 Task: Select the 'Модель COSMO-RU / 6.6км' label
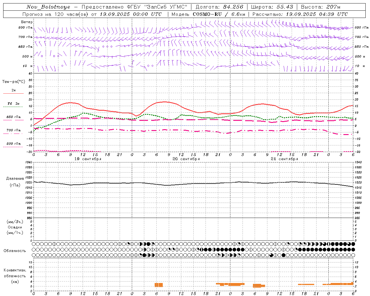tap(208, 14)
